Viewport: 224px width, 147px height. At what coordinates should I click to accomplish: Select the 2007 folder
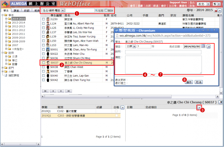click(x=15, y=45)
